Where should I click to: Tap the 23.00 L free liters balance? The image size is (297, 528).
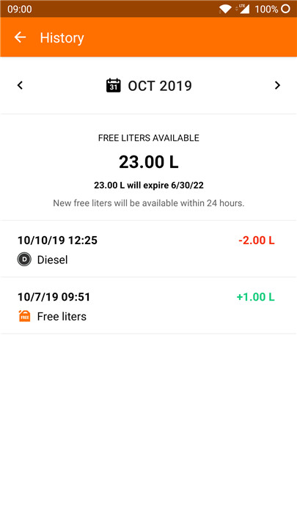(148, 162)
